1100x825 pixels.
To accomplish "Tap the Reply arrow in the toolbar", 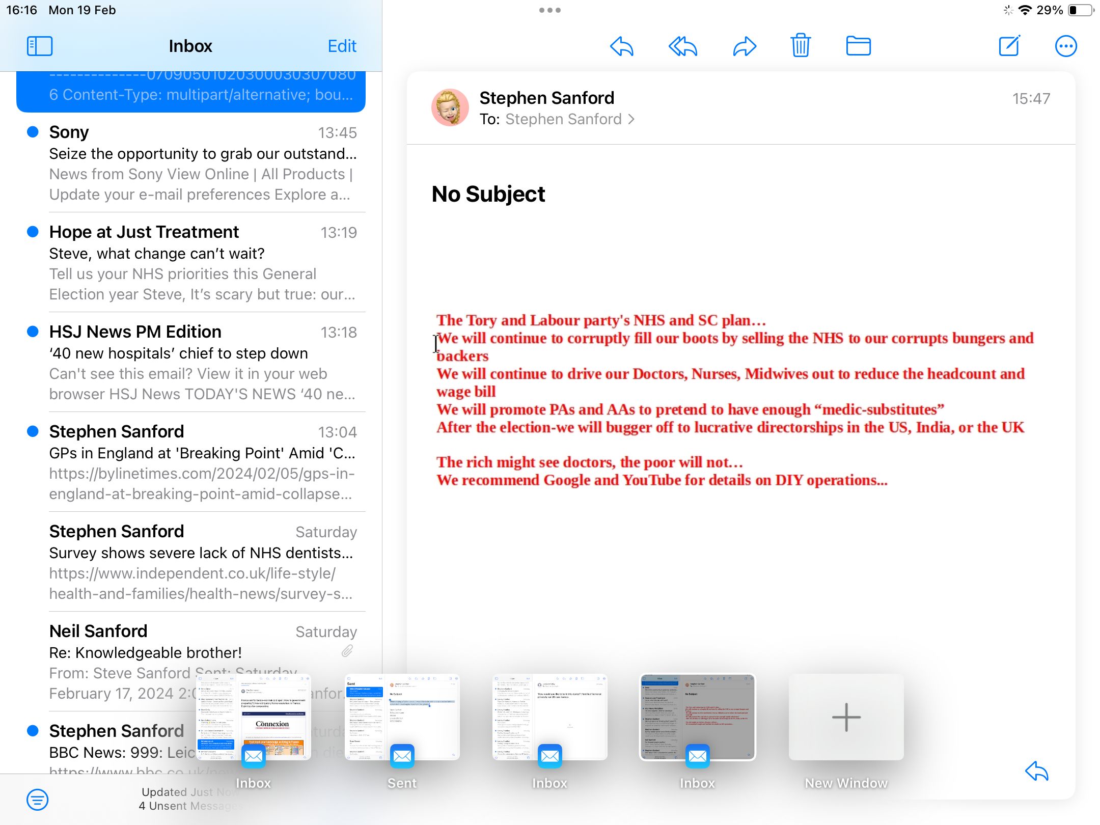I will pos(622,46).
